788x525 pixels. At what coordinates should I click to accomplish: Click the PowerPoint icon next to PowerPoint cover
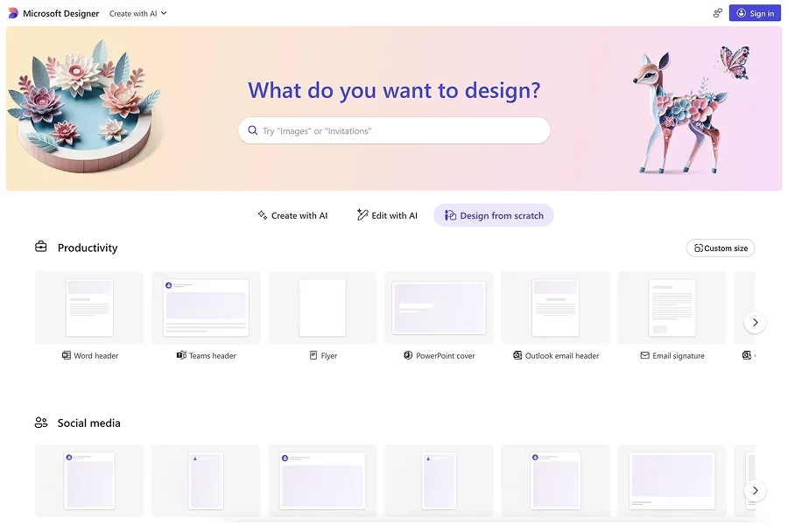(x=408, y=356)
